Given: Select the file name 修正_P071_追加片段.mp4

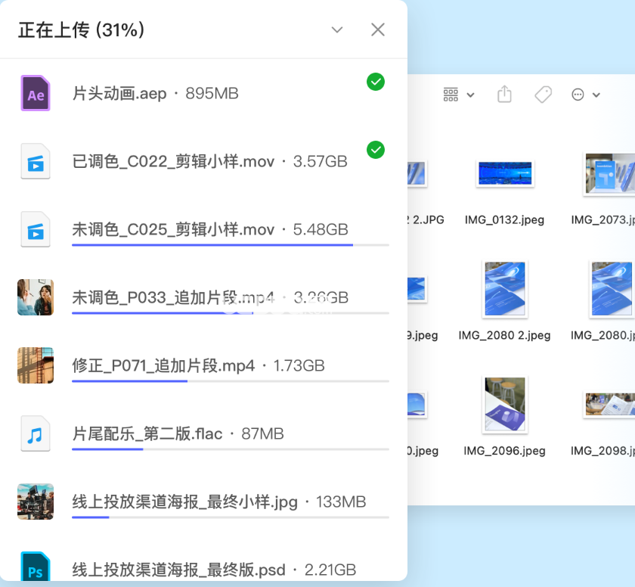Looking at the screenshot, I should [x=163, y=366].
